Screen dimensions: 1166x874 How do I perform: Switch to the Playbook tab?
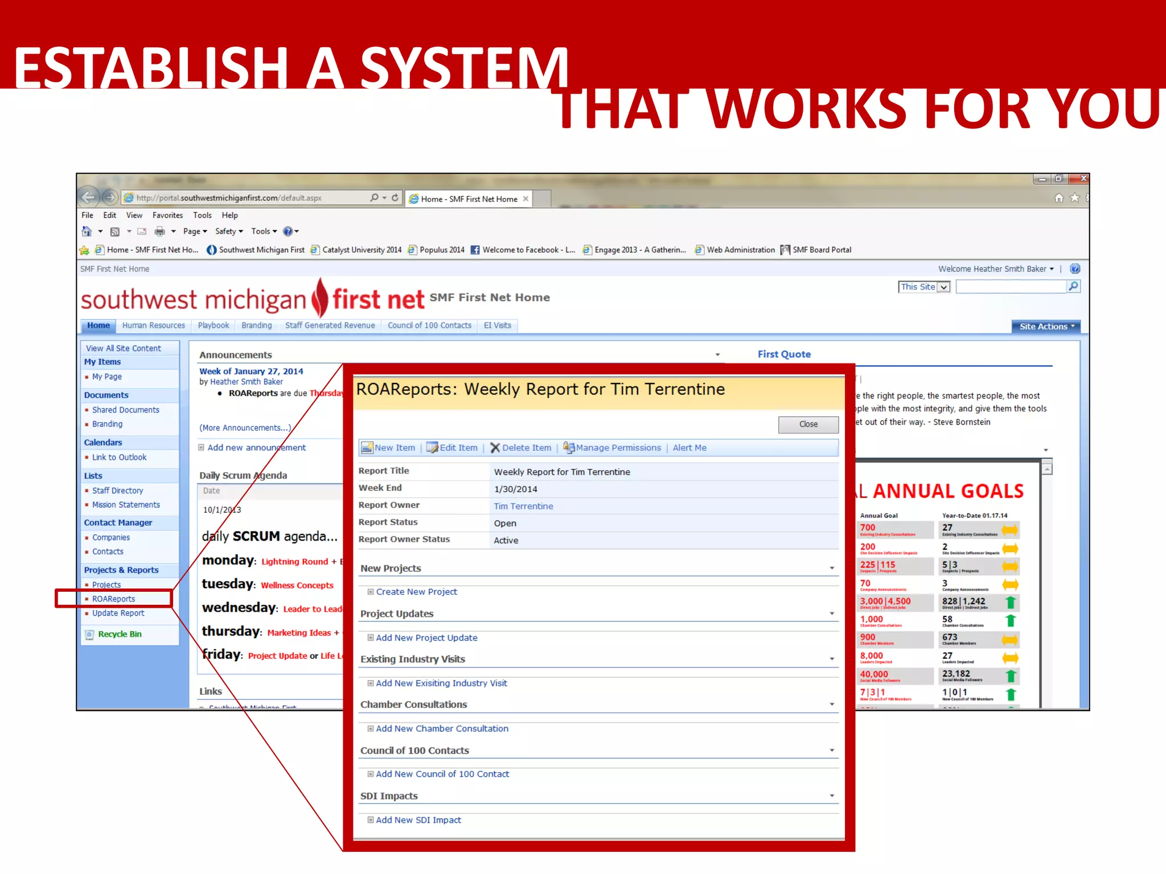(x=214, y=325)
